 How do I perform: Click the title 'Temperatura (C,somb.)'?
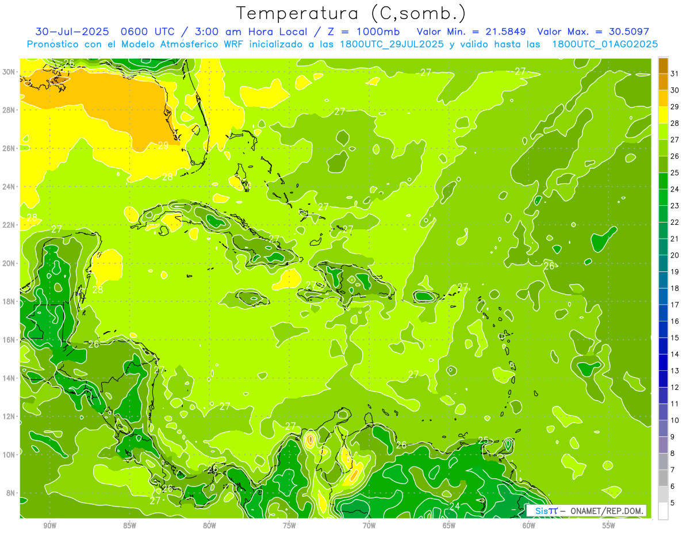pyautogui.click(x=351, y=13)
